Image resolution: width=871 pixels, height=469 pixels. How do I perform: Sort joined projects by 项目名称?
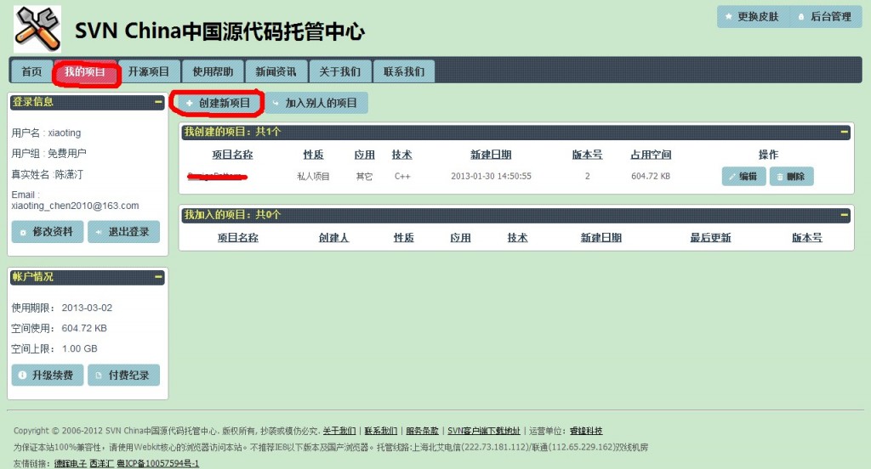[238, 238]
